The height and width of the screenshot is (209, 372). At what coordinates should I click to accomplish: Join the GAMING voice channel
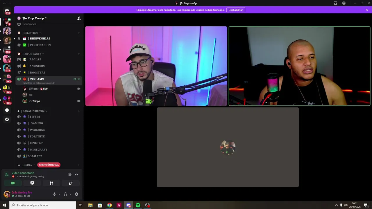(x=49, y=123)
